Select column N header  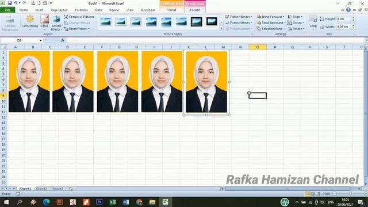point(240,47)
